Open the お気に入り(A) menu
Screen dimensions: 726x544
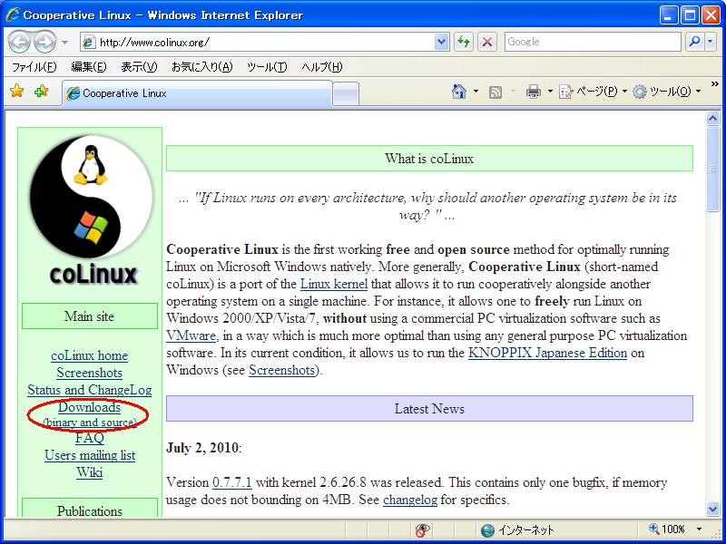pos(201,67)
